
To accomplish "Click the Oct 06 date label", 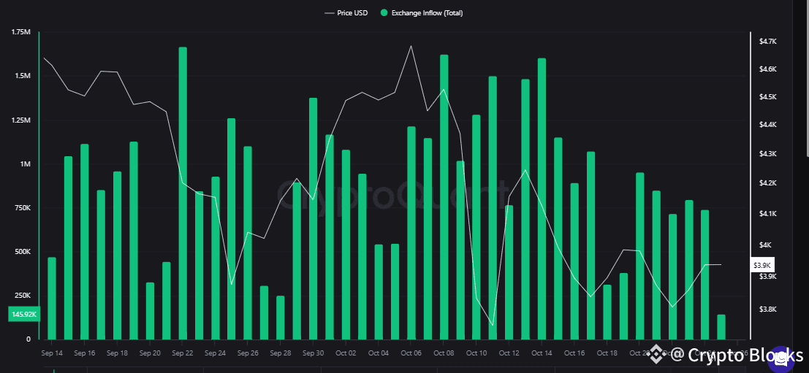I will click(x=411, y=353).
